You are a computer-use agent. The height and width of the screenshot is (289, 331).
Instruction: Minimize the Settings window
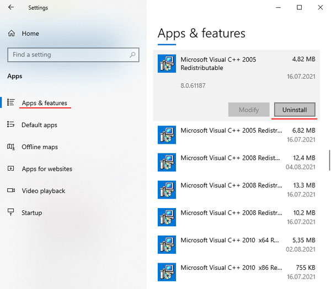279,7
